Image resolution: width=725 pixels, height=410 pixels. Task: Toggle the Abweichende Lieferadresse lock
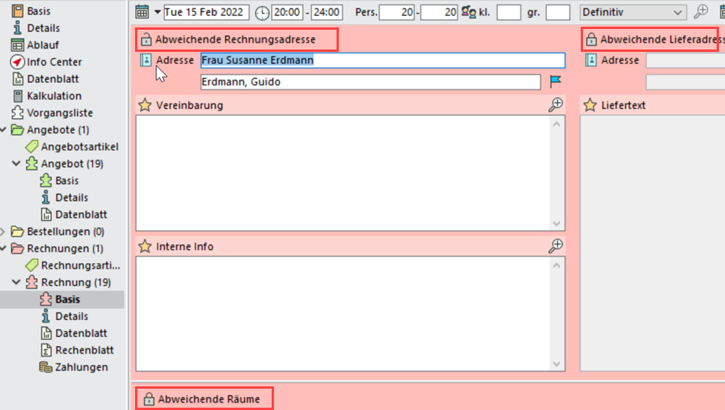[x=591, y=40]
